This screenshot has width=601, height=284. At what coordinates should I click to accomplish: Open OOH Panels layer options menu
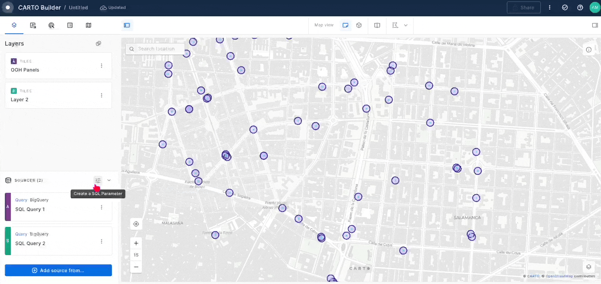tap(102, 66)
